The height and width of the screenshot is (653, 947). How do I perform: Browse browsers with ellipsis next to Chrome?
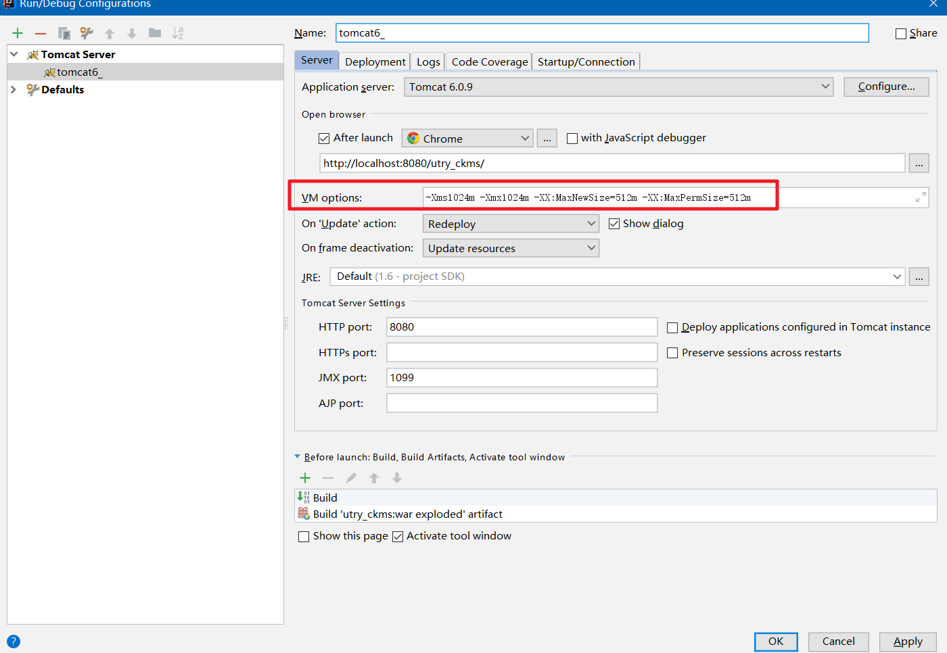[x=547, y=139]
